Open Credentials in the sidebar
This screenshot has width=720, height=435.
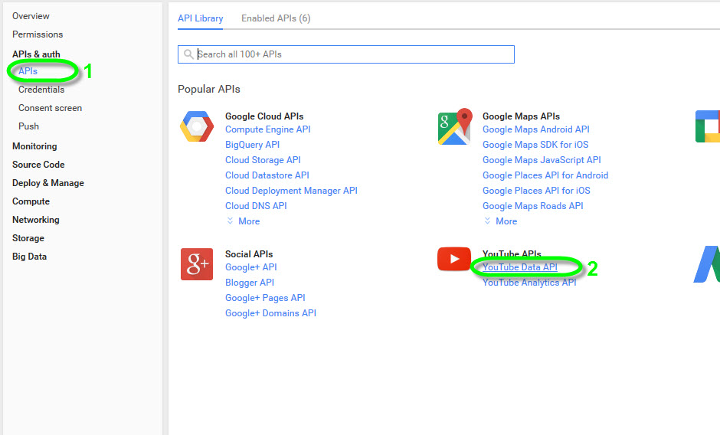41,90
